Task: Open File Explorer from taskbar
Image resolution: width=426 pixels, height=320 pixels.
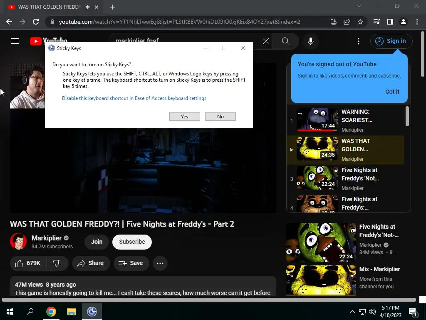Action: tap(72, 312)
